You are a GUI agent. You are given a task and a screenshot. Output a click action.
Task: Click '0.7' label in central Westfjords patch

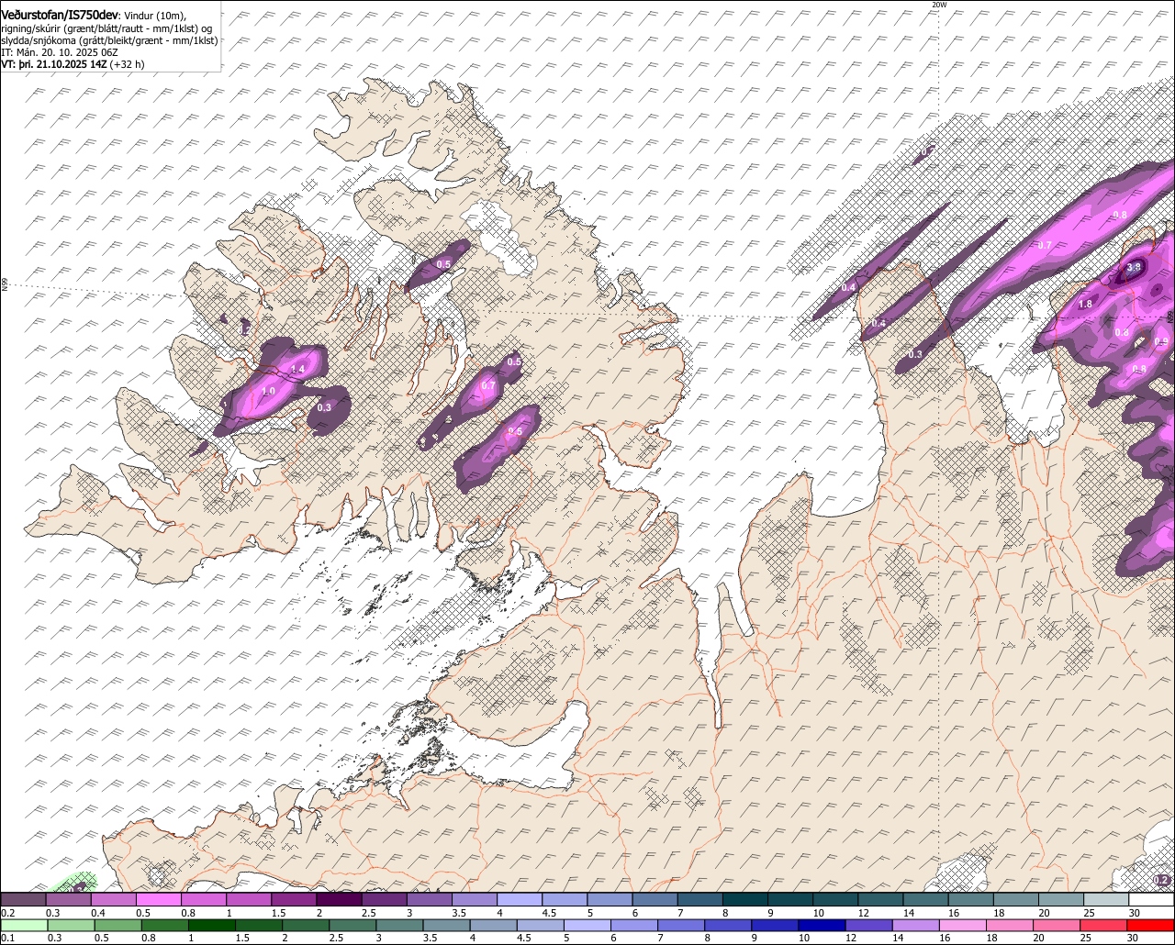[488, 386]
